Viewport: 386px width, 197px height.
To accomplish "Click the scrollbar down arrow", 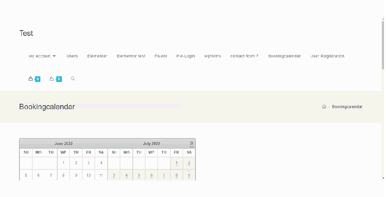I will click(x=383, y=178).
